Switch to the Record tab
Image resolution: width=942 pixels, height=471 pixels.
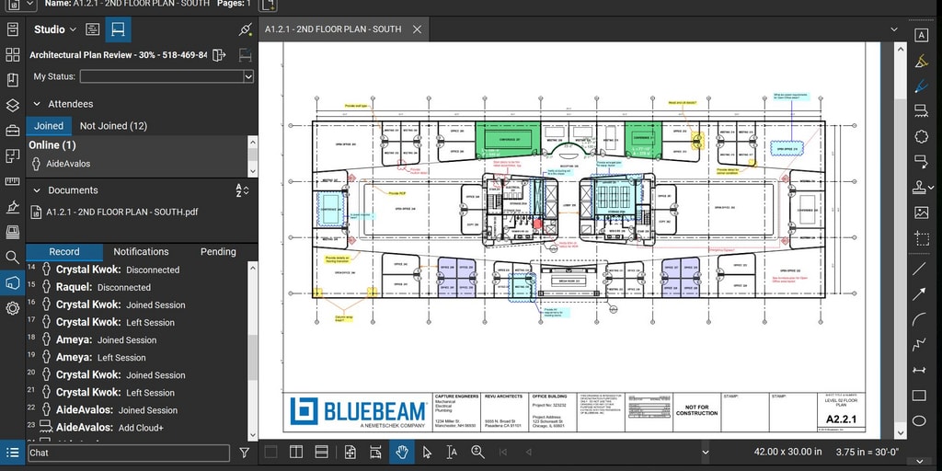[64, 252]
